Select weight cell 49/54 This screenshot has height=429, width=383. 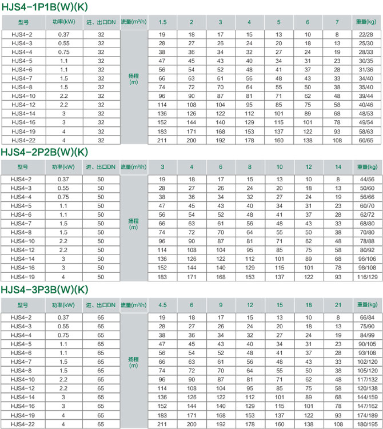coord(366,122)
